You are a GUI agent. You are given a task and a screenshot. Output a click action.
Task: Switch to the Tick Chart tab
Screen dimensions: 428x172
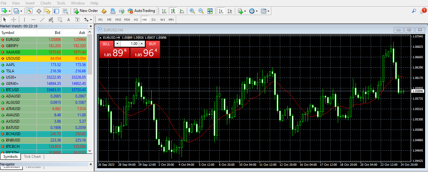32,157
